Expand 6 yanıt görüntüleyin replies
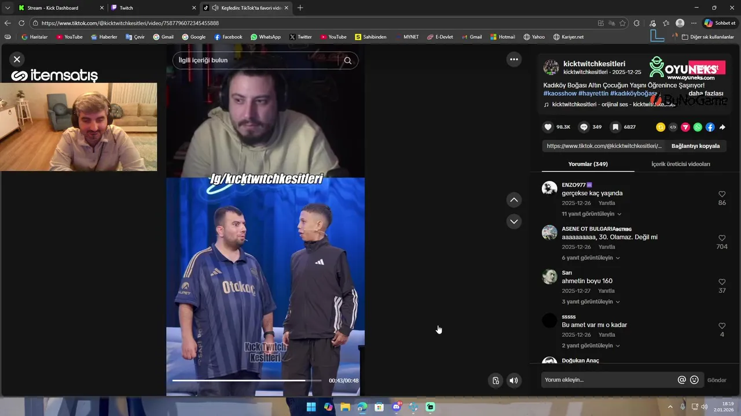 (x=590, y=258)
